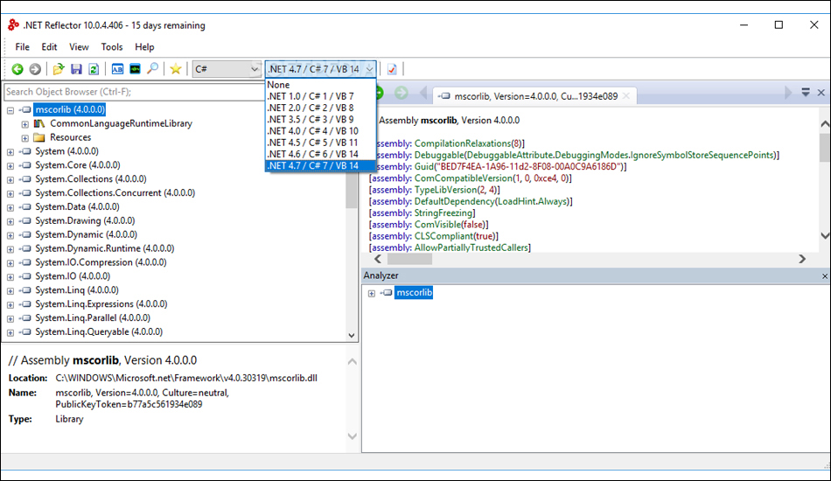
Task: Choose None from the version list
Action: click(x=321, y=85)
